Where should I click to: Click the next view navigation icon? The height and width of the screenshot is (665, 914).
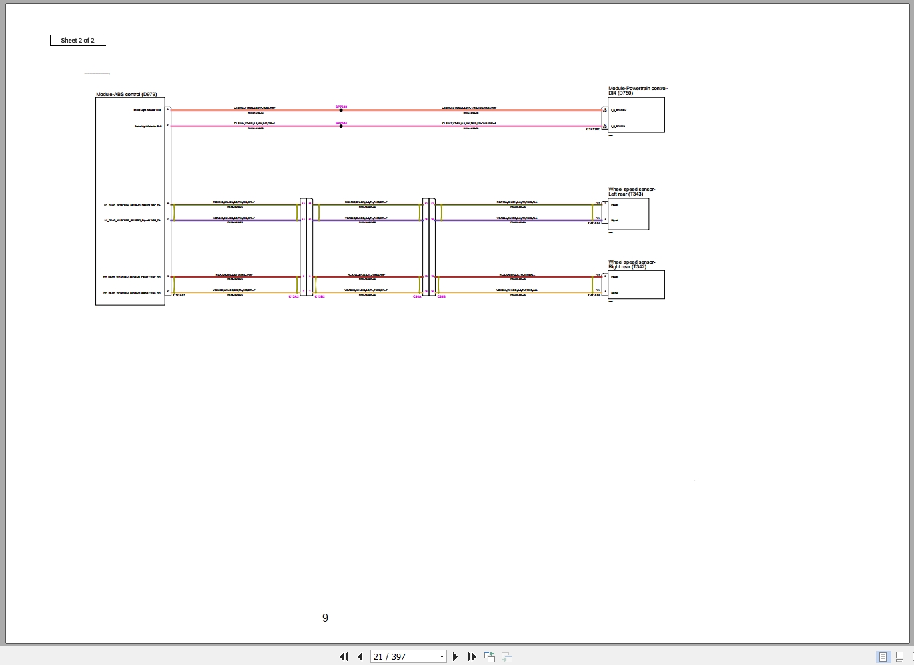pyautogui.click(x=507, y=656)
